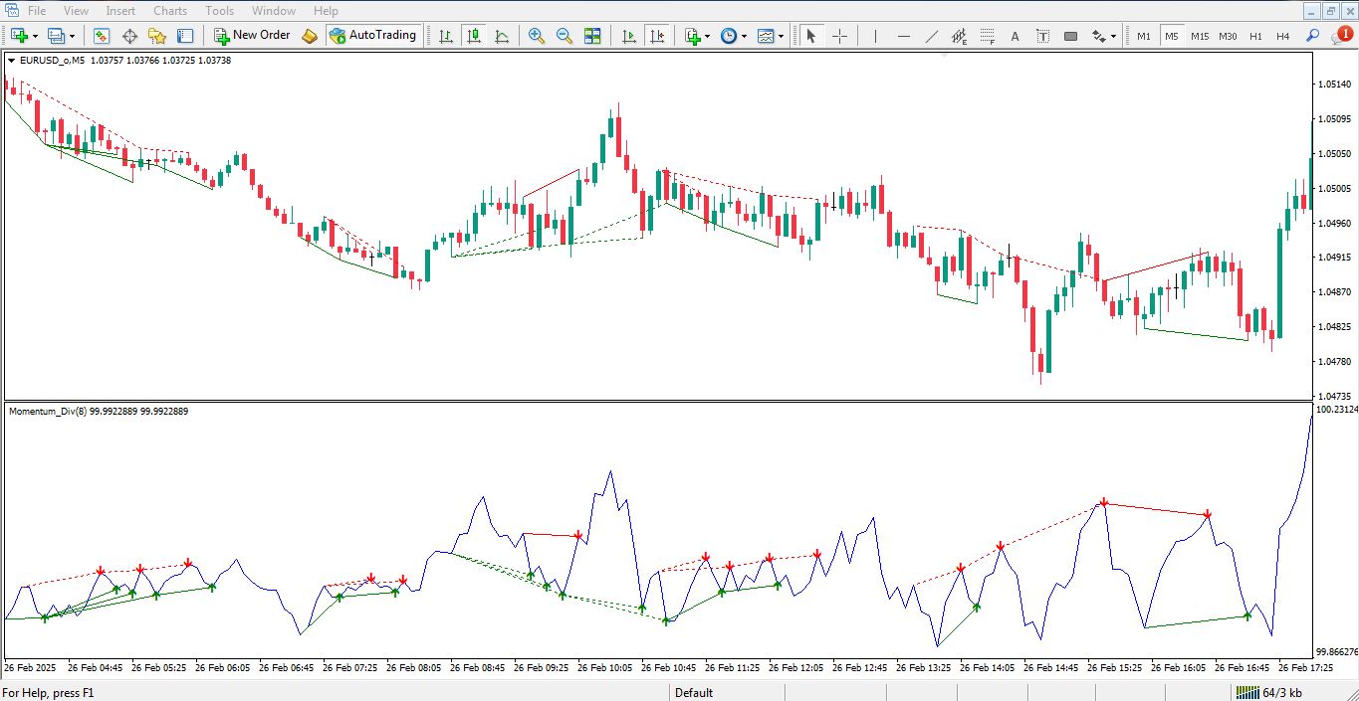Open the Data Window crosshair-target icon
This screenshot has height=701, width=1359.
pyautogui.click(x=129, y=36)
